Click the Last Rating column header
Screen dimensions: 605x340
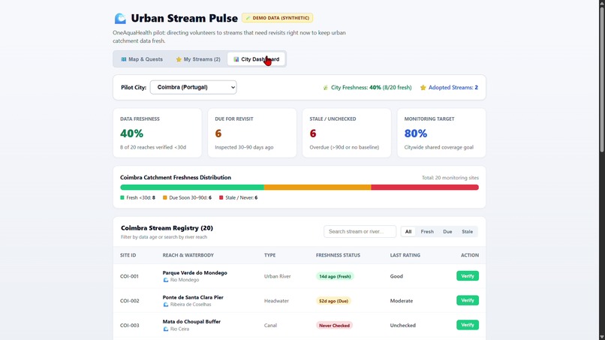(405, 255)
